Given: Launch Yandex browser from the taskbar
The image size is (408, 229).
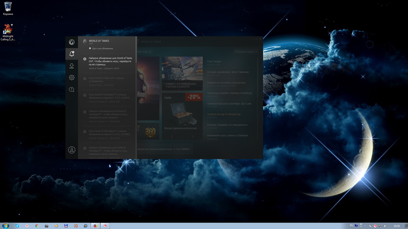Looking at the screenshot, I should [x=27, y=226].
